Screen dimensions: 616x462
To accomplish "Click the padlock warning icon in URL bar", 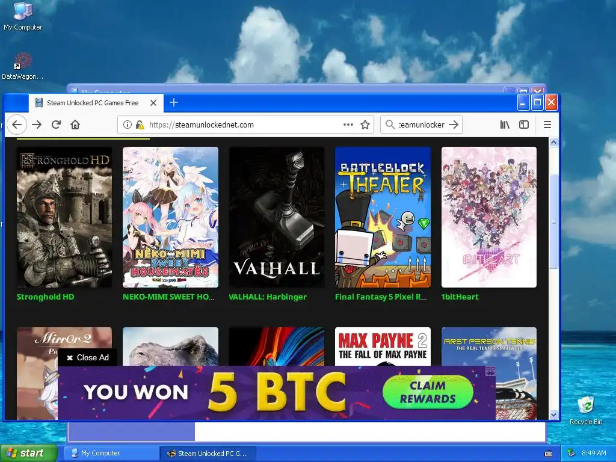I will [140, 125].
